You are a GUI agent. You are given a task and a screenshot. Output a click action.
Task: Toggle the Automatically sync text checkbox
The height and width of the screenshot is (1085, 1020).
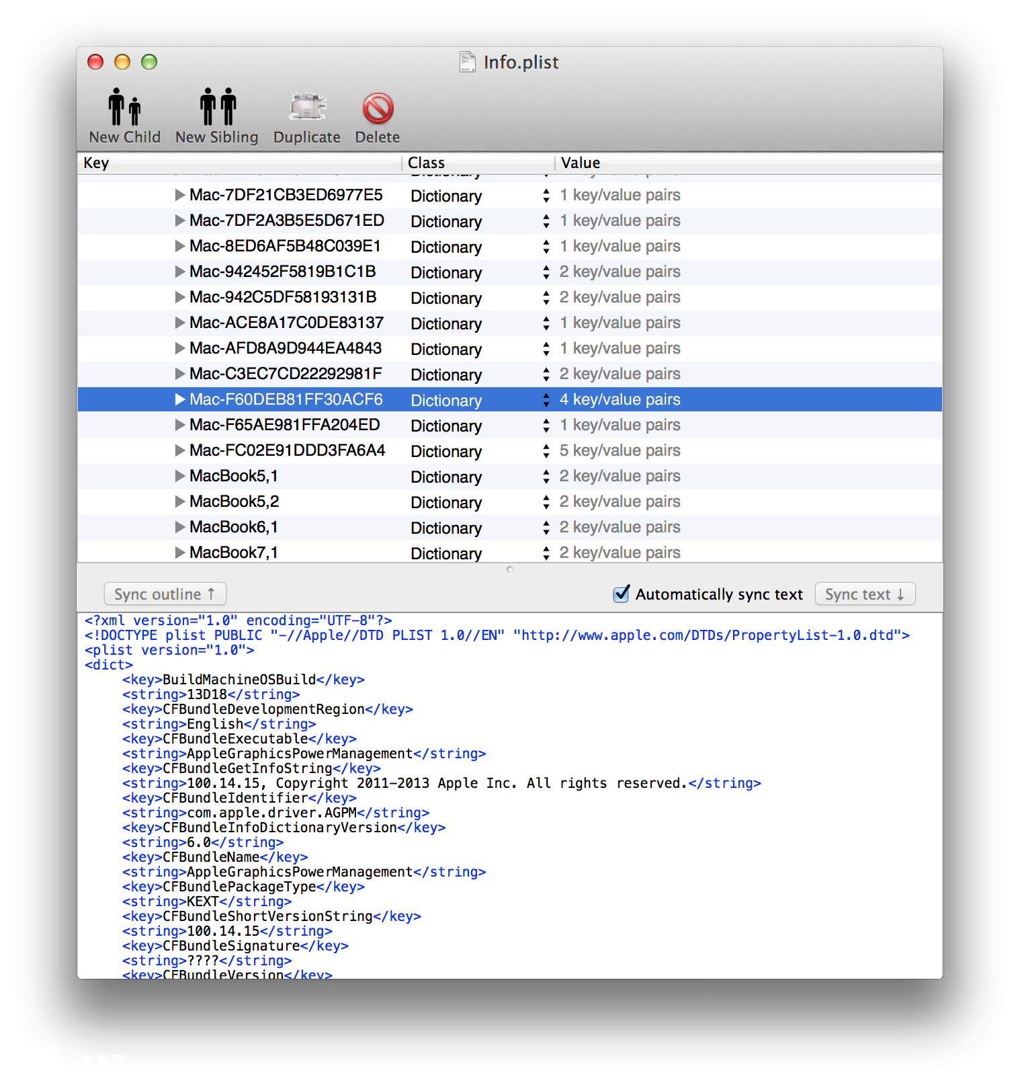pos(622,594)
